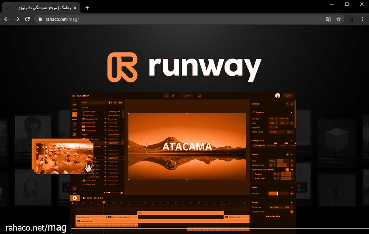The height and width of the screenshot is (234, 369).
Task: Select the Text tool in sidebar
Action: [74, 125]
